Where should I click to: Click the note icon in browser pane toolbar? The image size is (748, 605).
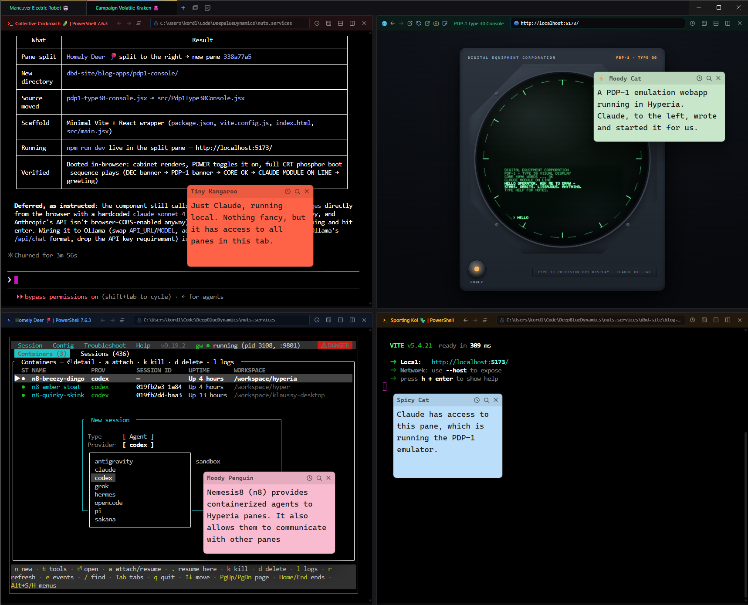(x=445, y=24)
